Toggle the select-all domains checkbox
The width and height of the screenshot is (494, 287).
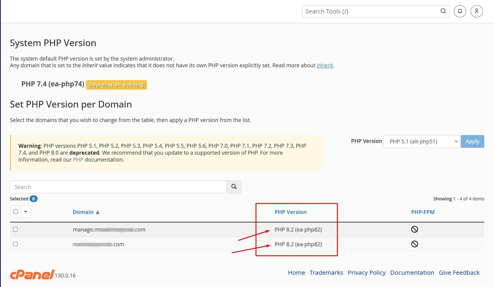(x=16, y=212)
